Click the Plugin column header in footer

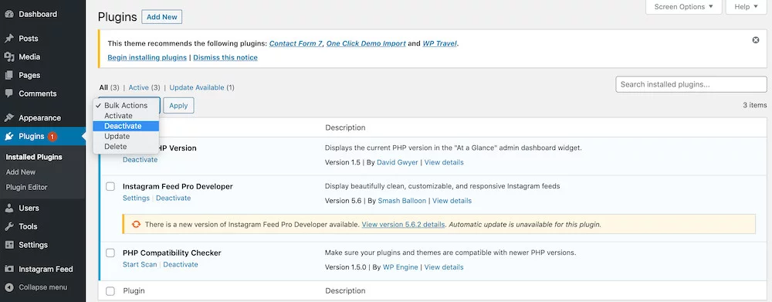click(x=134, y=291)
